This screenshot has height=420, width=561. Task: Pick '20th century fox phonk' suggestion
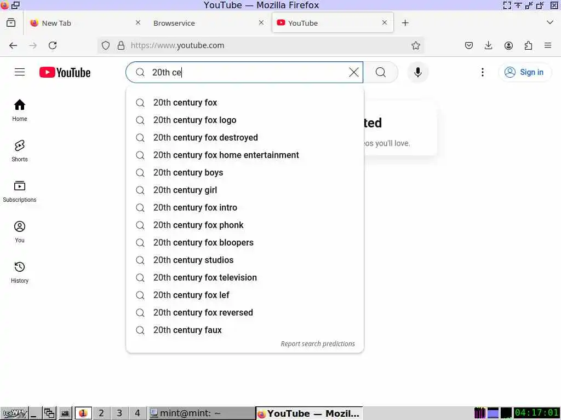pyautogui.click(x=245, y=225)
